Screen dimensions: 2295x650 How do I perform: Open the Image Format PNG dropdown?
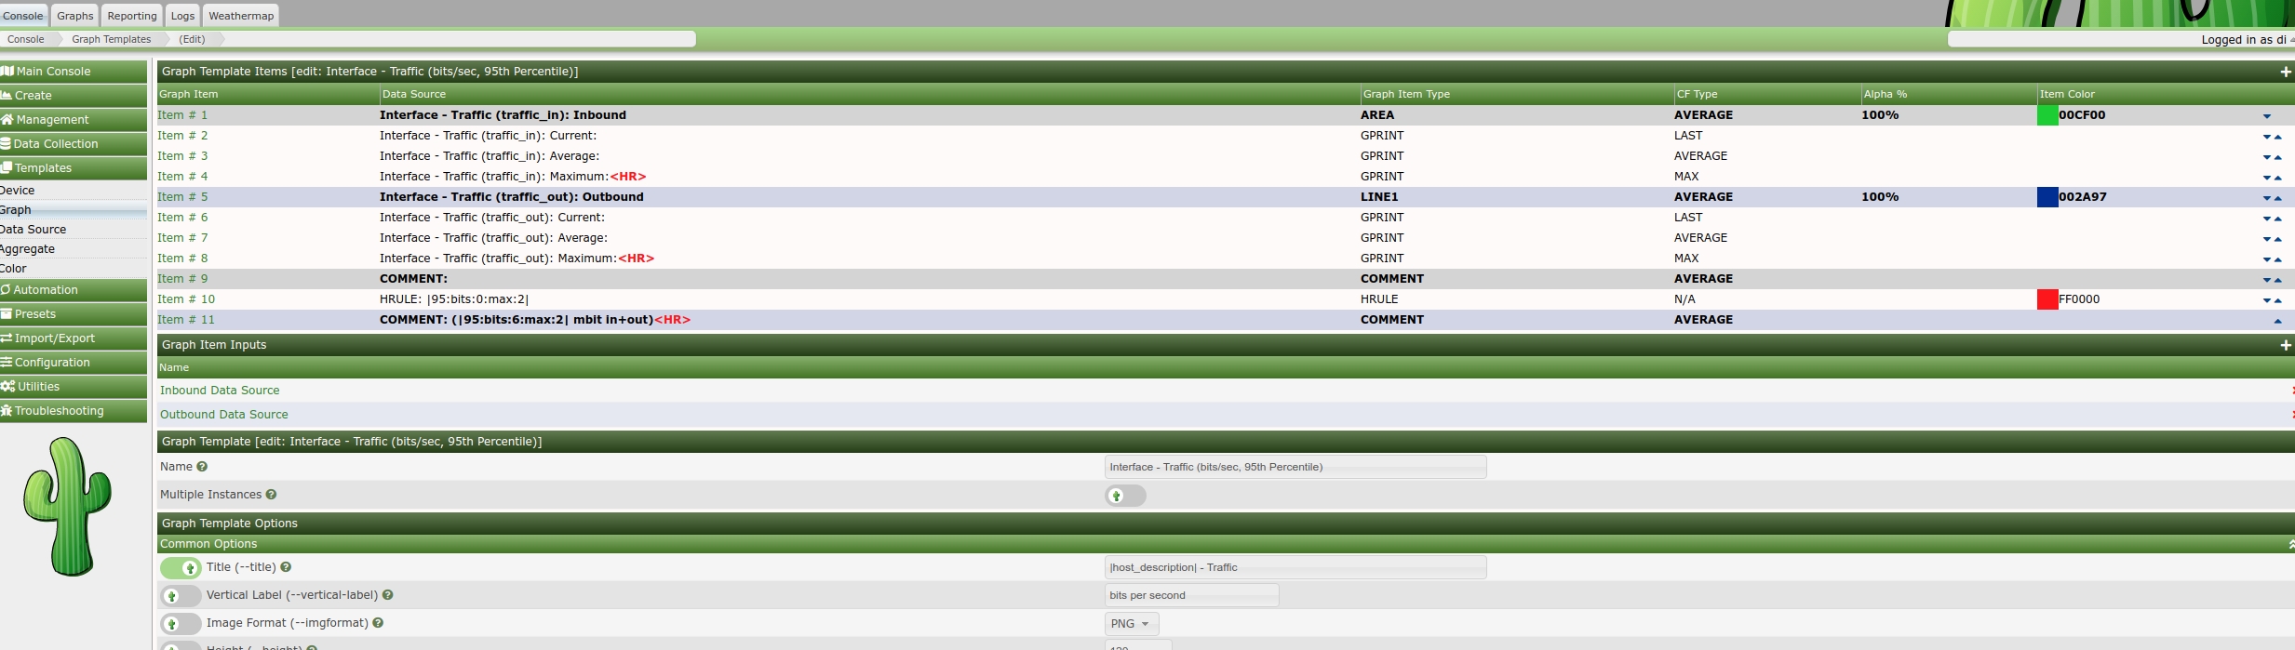1131,624
